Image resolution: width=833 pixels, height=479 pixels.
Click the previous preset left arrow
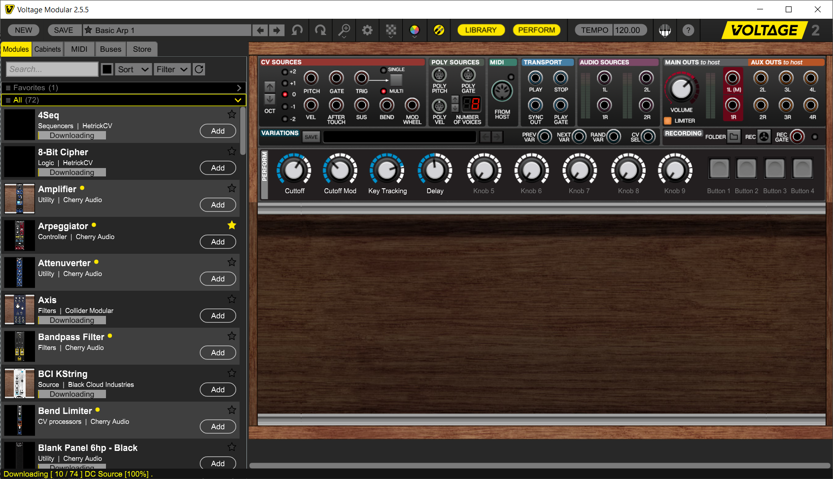tap(260, 30)
